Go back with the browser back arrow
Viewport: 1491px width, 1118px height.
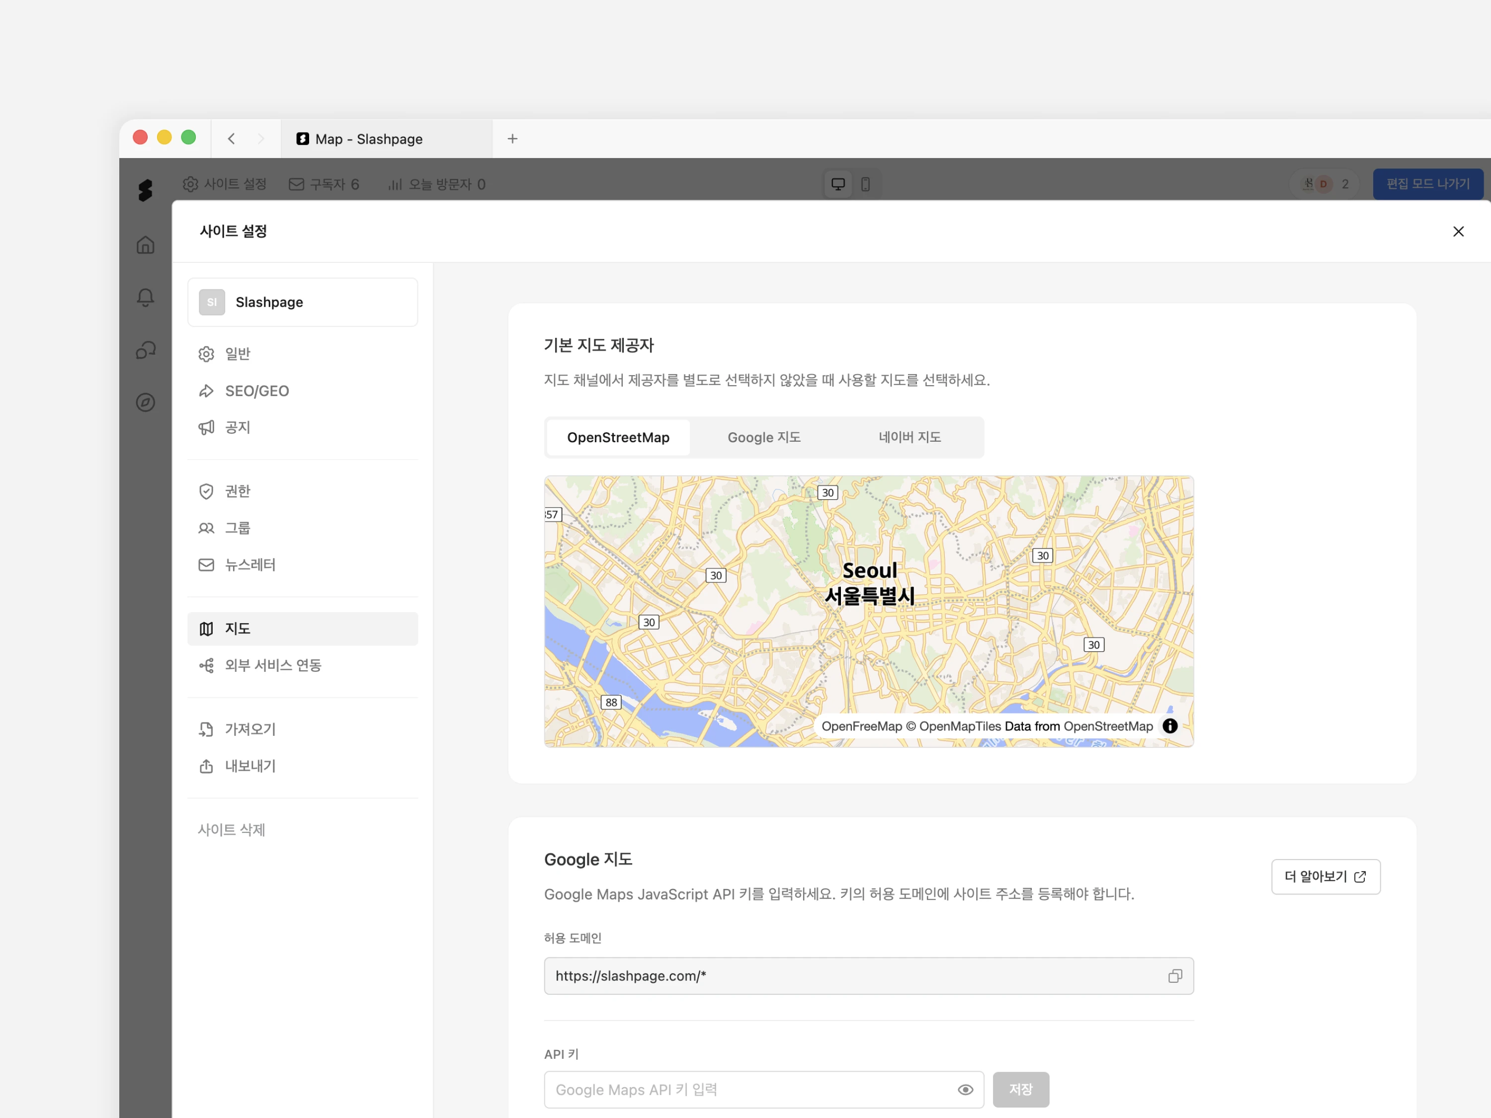point(231,139)
